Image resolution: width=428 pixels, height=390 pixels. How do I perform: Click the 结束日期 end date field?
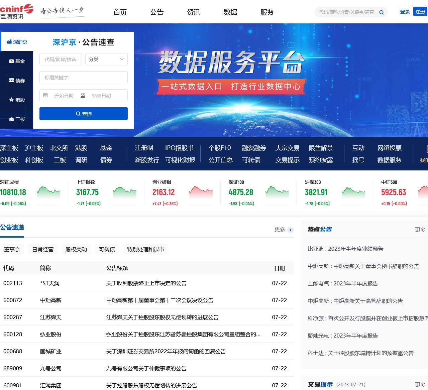(101, 95)
